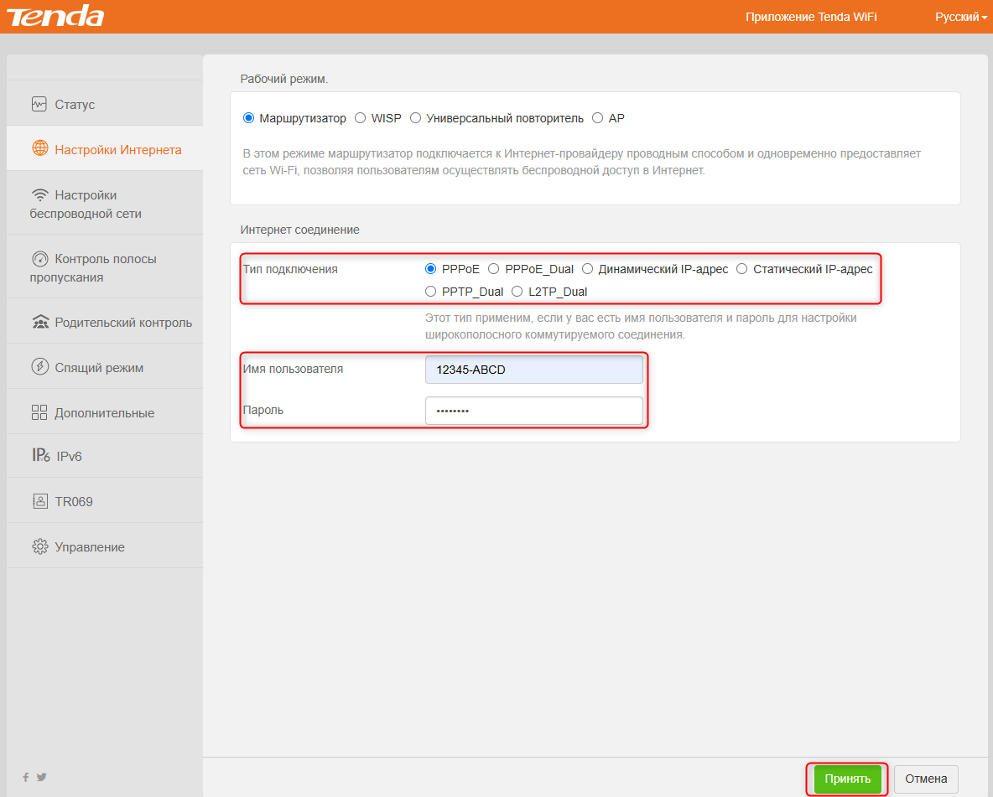Image resolution: width=993 pixels, height=797 pixels.
Task: Click the Status waveform icon in sidebar
Action: click(x=39, y=105)
